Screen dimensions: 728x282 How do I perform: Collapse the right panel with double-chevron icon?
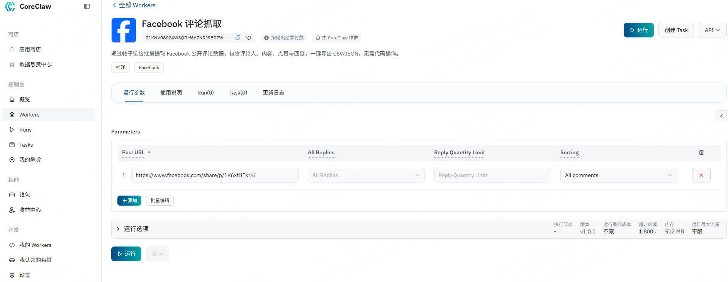721,116
